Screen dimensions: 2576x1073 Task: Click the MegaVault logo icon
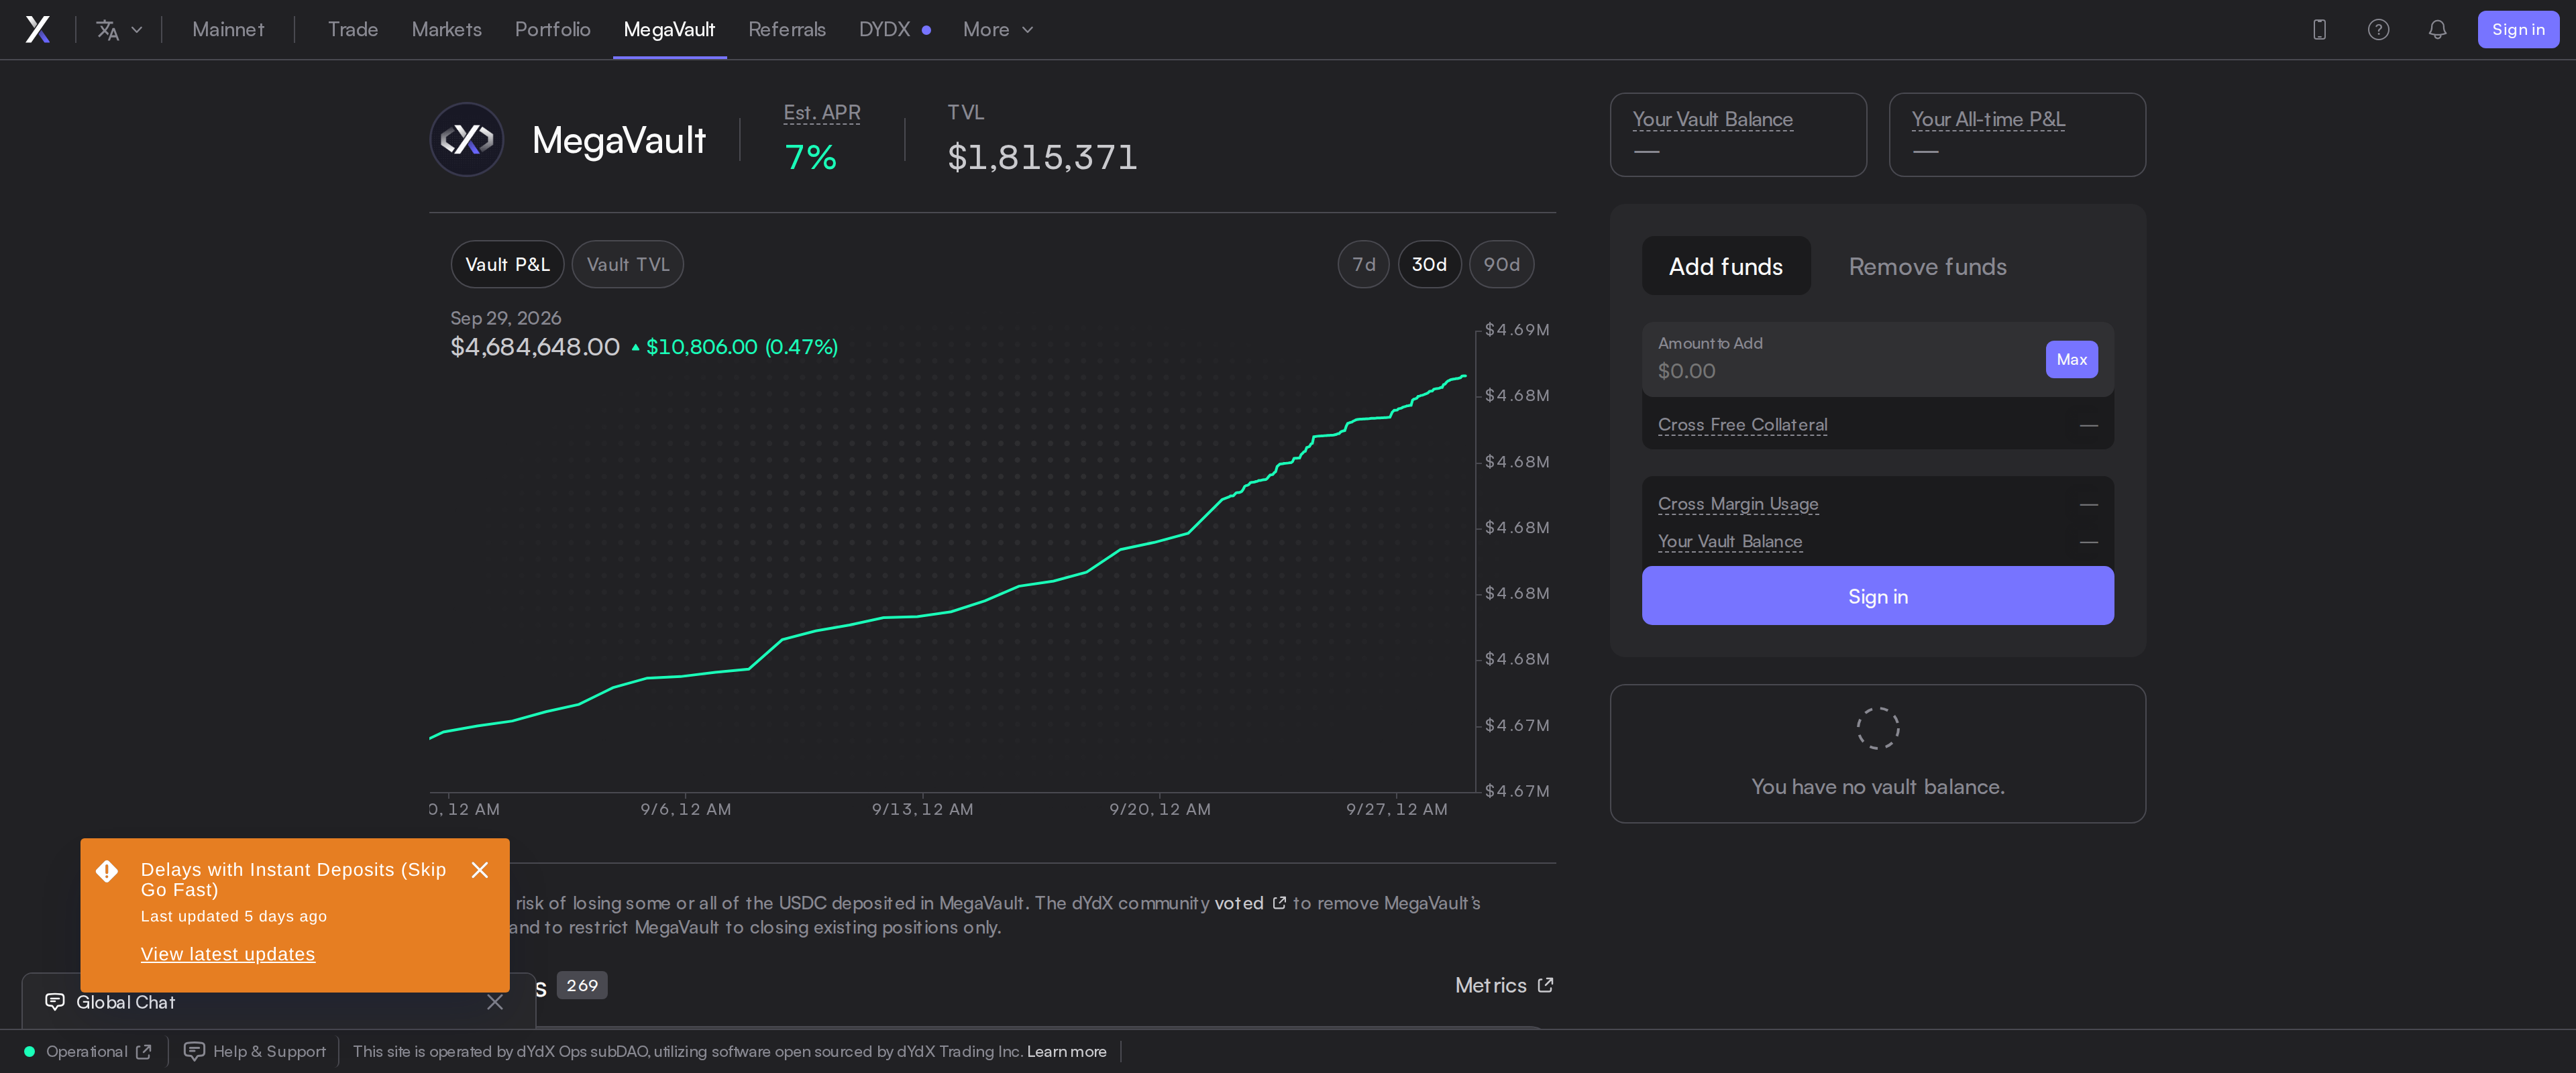[x=467, y=140]
